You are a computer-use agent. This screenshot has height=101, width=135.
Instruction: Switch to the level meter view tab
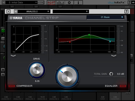(x=60, y=3)
